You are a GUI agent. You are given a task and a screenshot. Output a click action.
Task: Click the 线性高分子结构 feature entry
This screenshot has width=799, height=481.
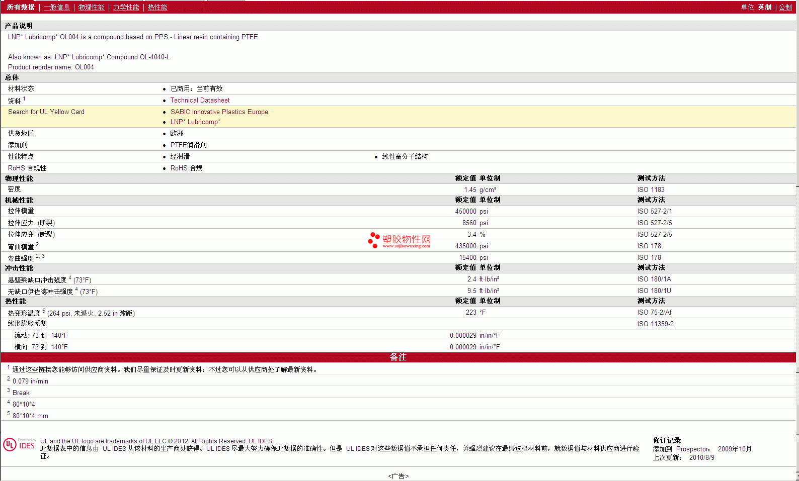tap(405, 156)
